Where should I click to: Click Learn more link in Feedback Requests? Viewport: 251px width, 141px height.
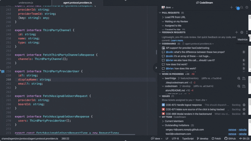(177, 41)
